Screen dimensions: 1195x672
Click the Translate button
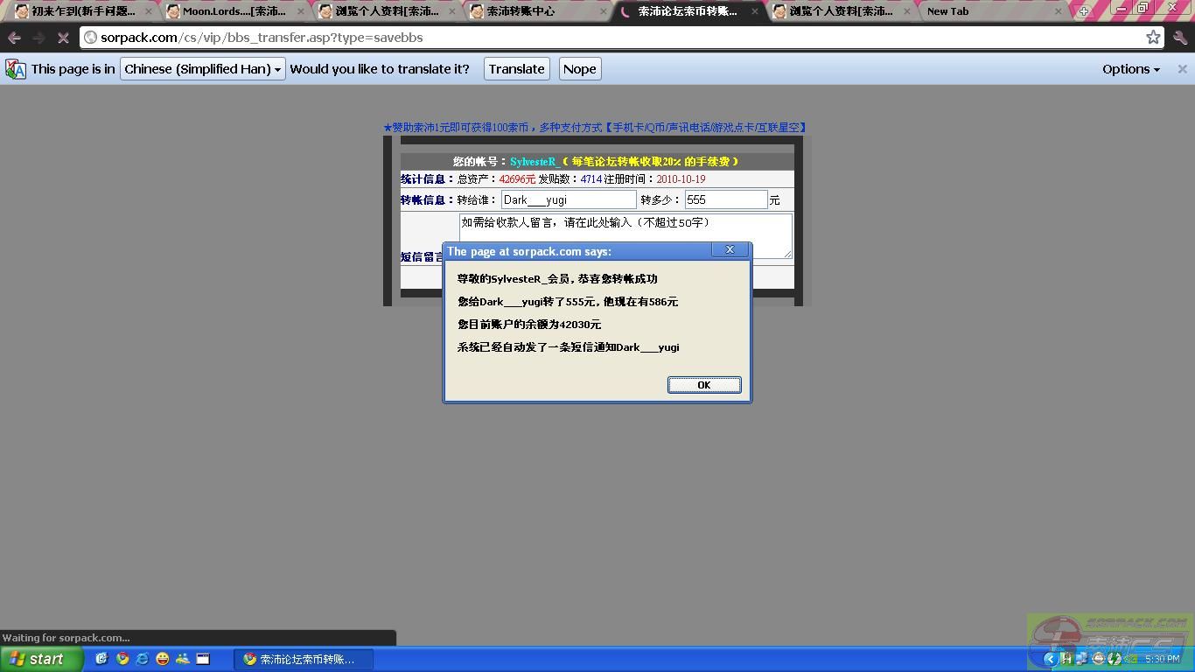(x=516, y=69)
